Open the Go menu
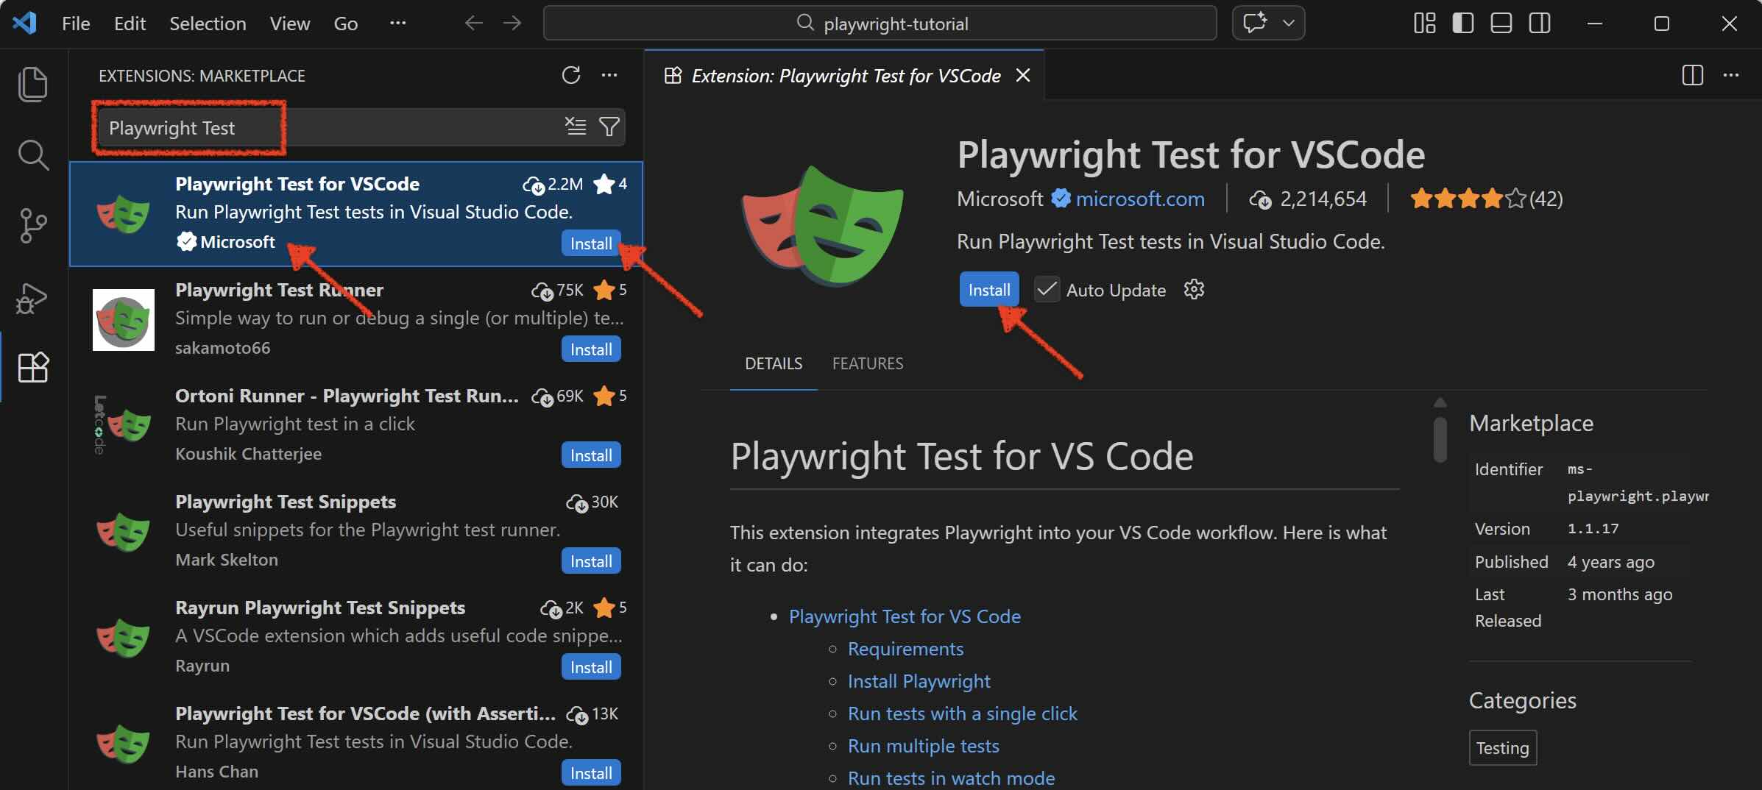The height and width of the screenshot is (790, 1762). click(x=345, y=23)
